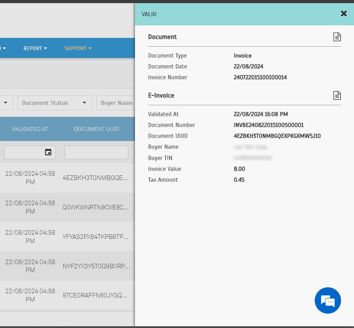Click the Document UUID filter input box
The image size is (354, 328).
tap(96, 153)
